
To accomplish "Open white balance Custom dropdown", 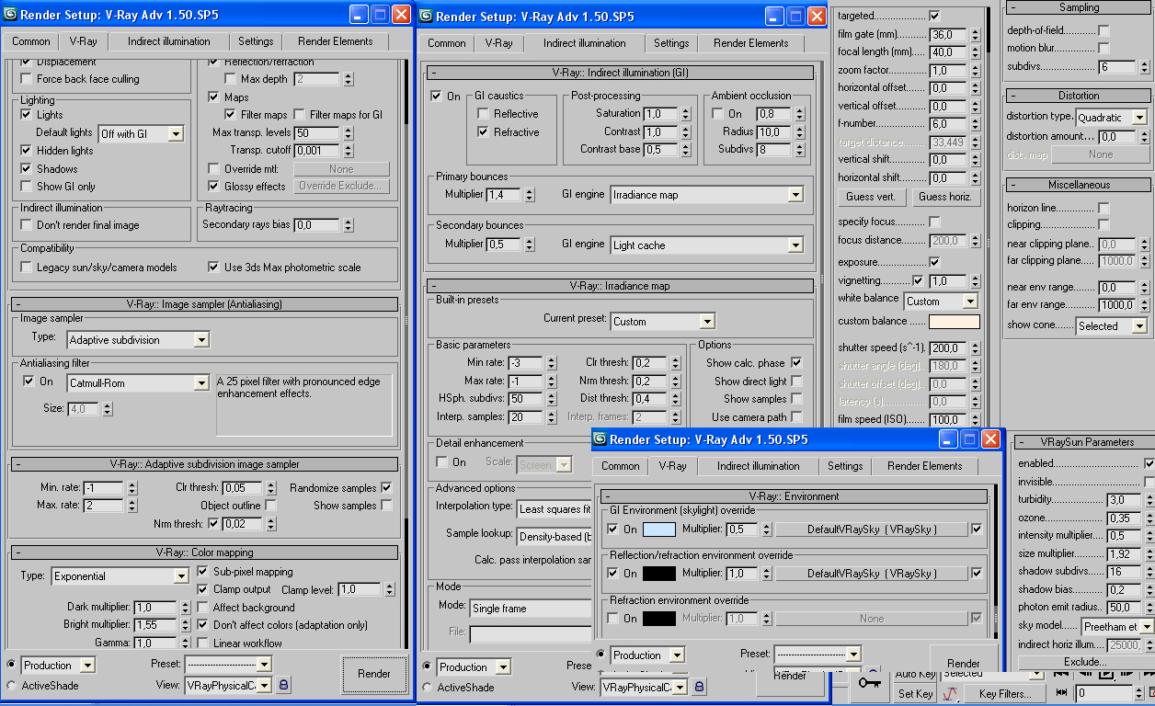I will pyautogui.click(x=941, y=302).
